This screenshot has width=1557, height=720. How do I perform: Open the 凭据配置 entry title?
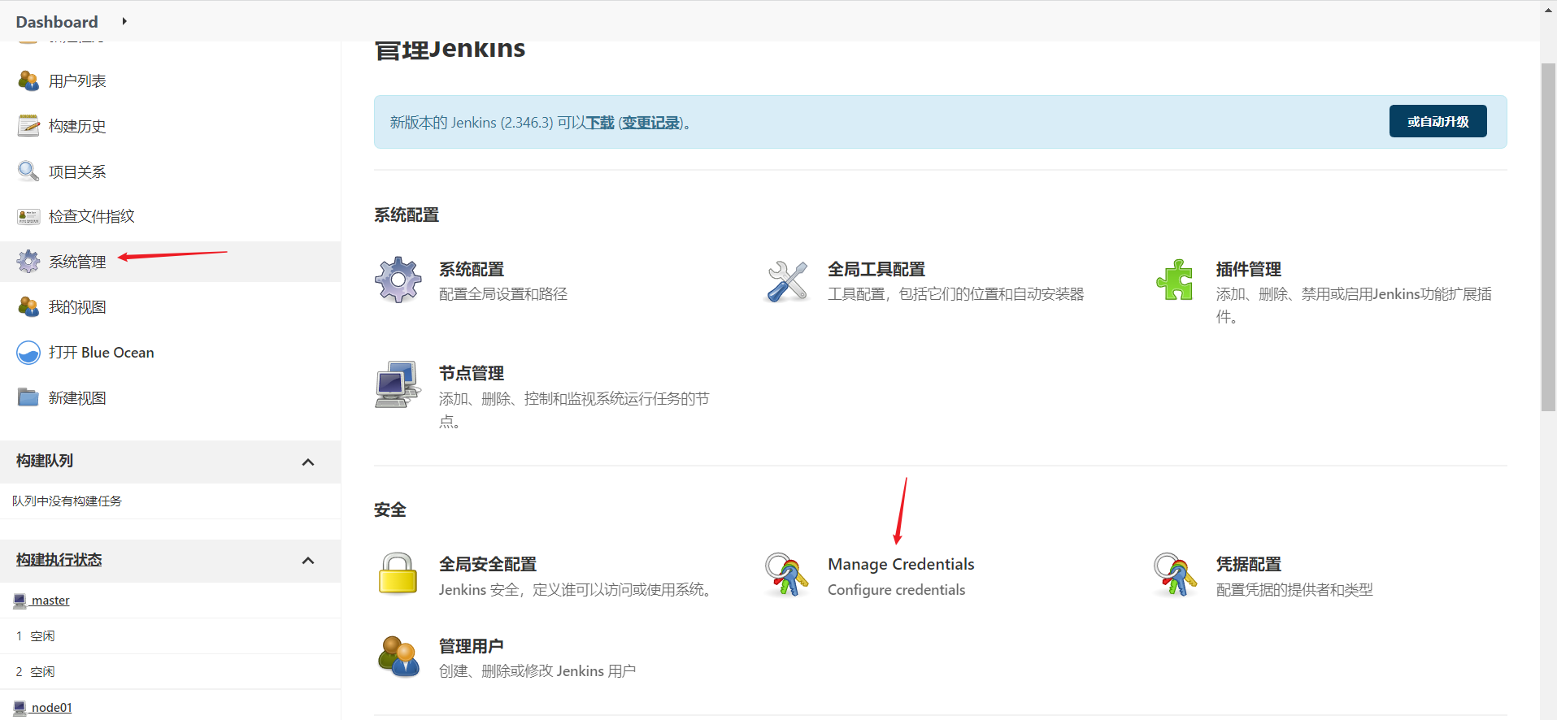click(x=1249, y=564)
